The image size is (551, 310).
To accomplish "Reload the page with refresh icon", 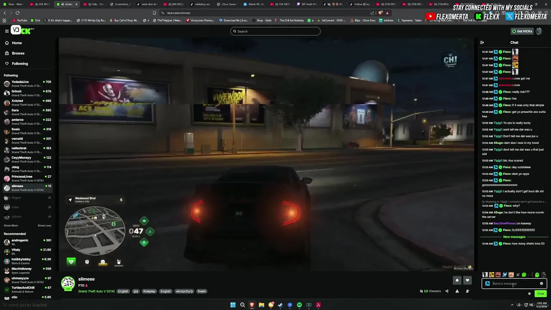I will 19,13.
